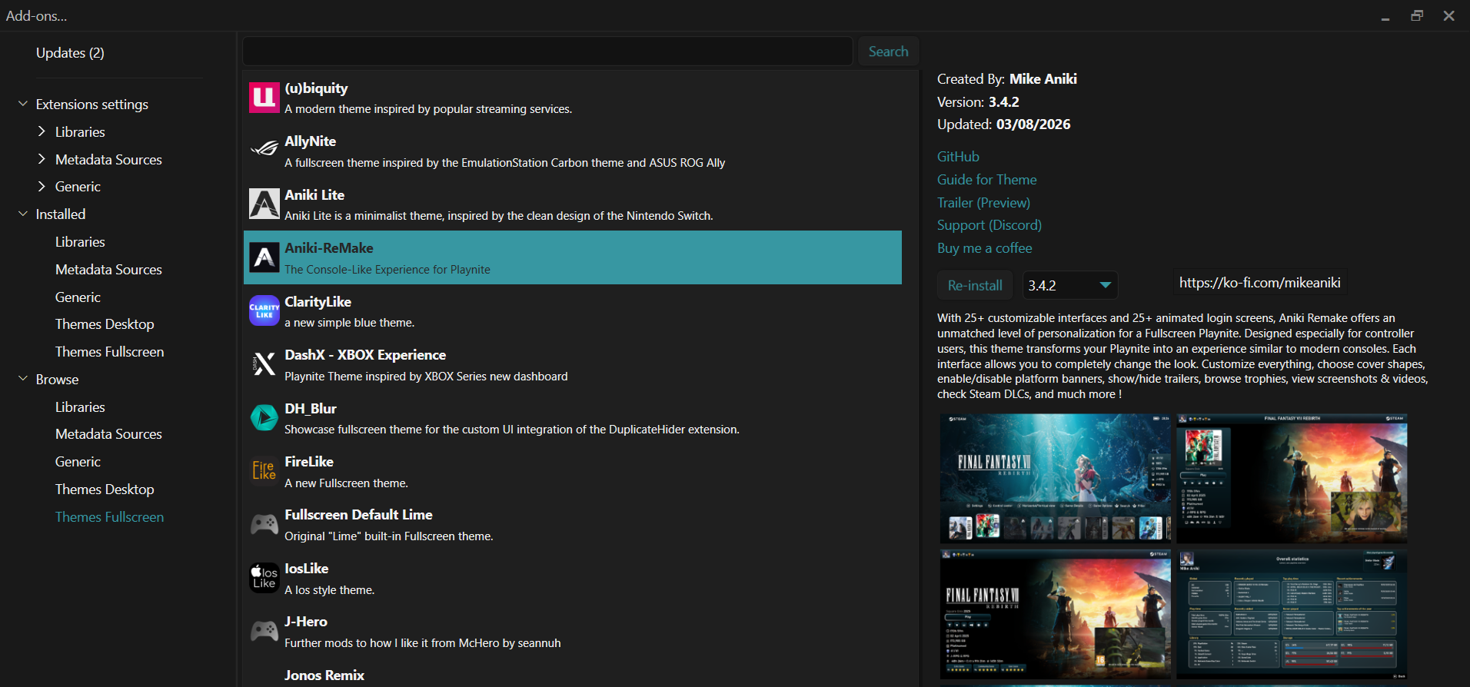The height and width of the screenshot is (687, 1470).
Task: Select the FireLike theme title
Action: (309, 462)
